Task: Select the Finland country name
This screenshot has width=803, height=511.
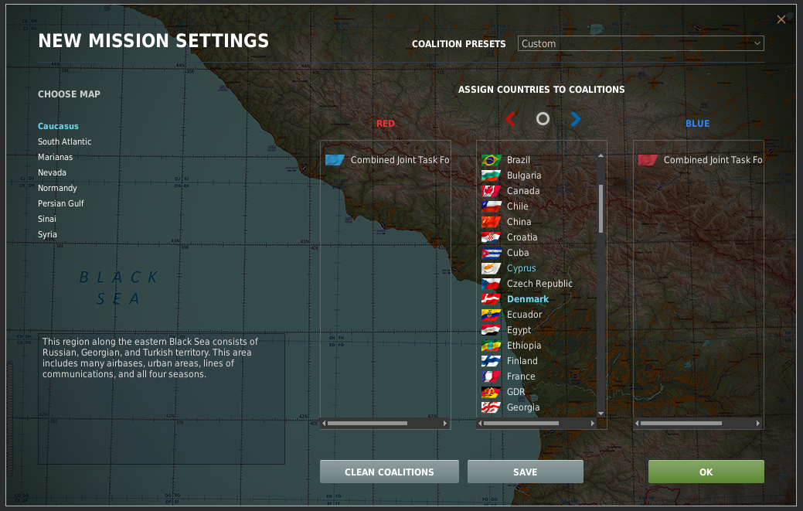Action: pos(522,361)
